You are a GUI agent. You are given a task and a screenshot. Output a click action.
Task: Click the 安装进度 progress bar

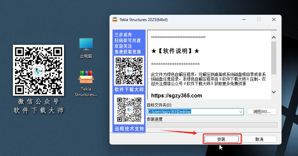coord(212,124)
